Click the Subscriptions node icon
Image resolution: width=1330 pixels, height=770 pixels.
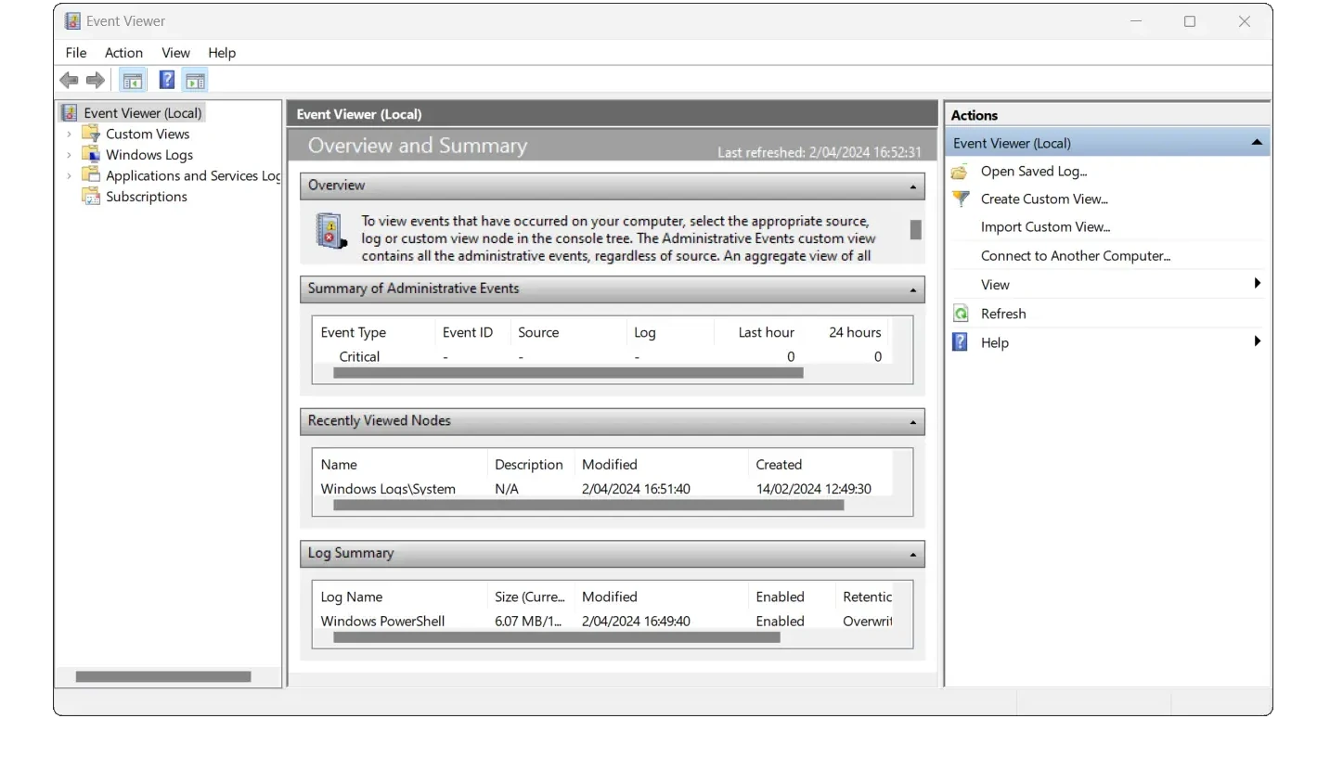90,197
